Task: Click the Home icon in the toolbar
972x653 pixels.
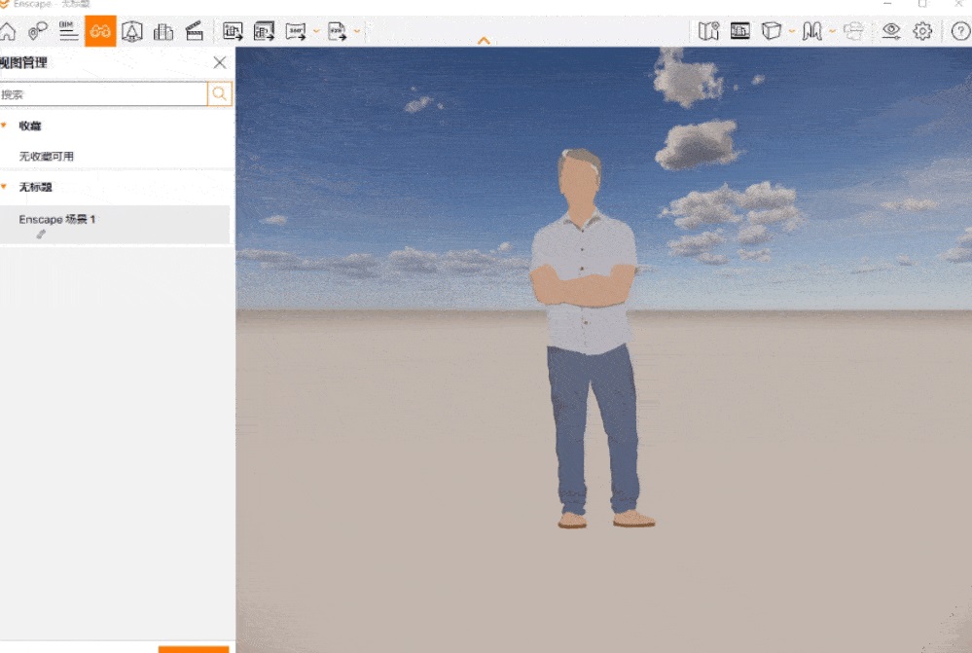Action: [x=8, y=31]
